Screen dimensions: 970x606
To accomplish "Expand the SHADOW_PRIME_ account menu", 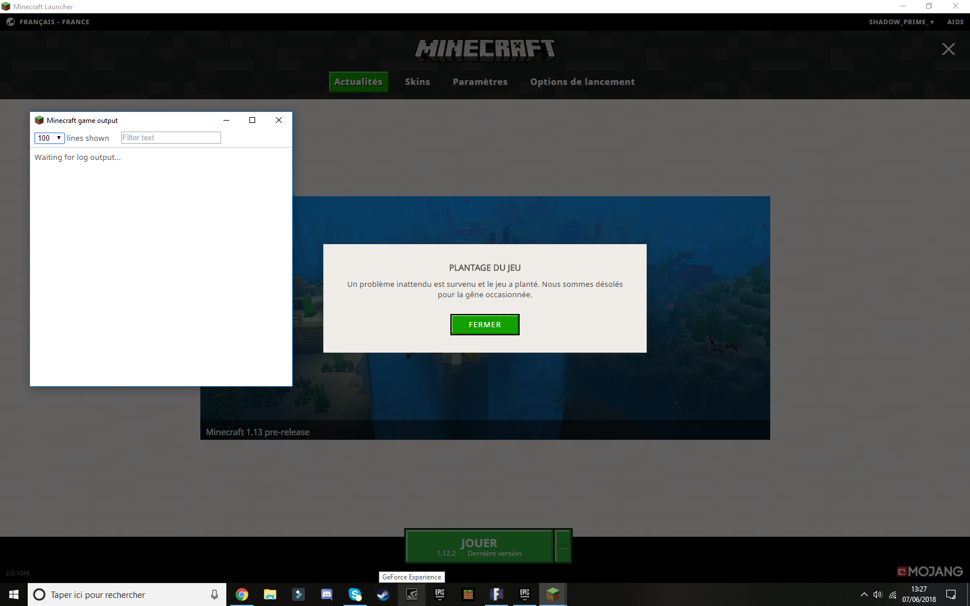I will point(901,22).
